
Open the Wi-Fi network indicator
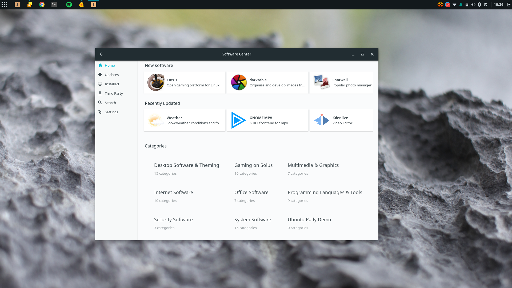point(454,5)
